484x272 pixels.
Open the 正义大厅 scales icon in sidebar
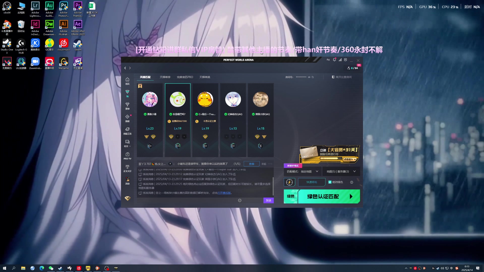[x=127, y=168]
